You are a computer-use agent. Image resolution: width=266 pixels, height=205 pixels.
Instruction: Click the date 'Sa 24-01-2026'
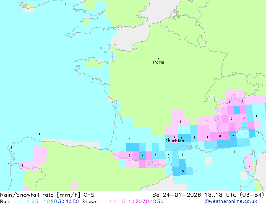pyautogui.click(x=177, y=195)
